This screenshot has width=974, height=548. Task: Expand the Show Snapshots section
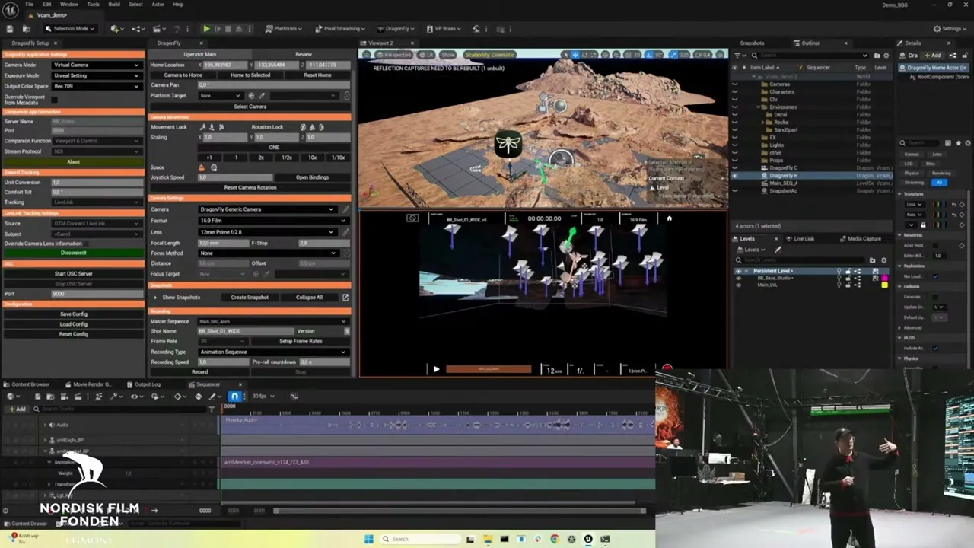coord(156,298)
